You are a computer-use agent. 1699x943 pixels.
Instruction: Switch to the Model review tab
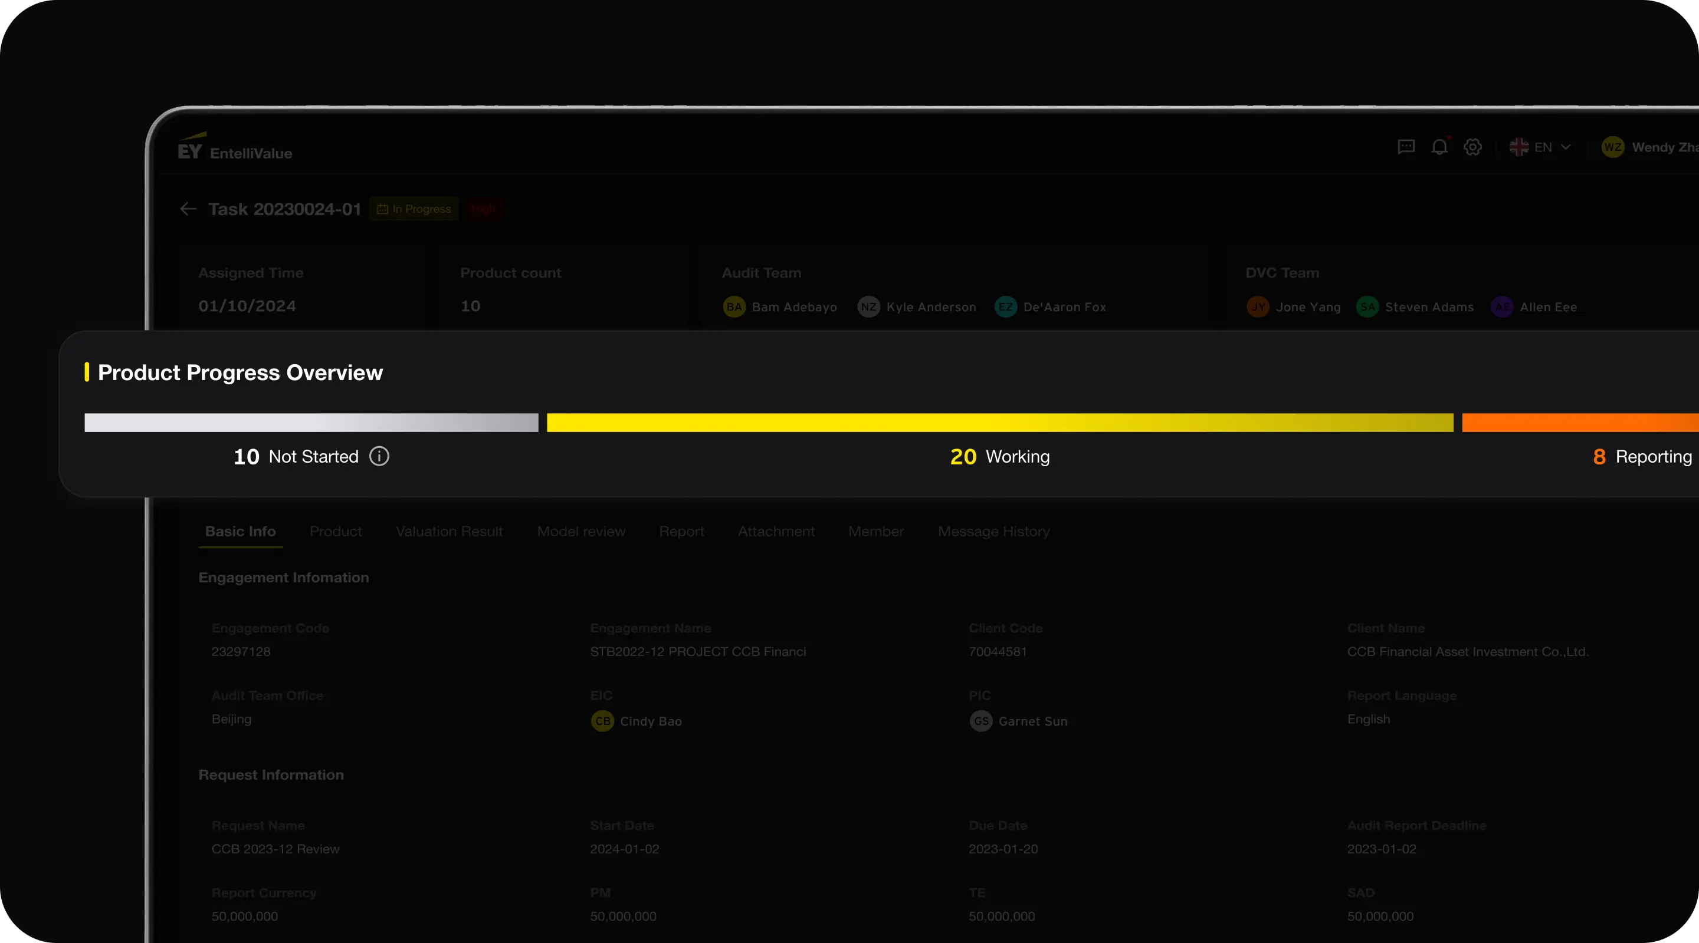coord(581,531)
